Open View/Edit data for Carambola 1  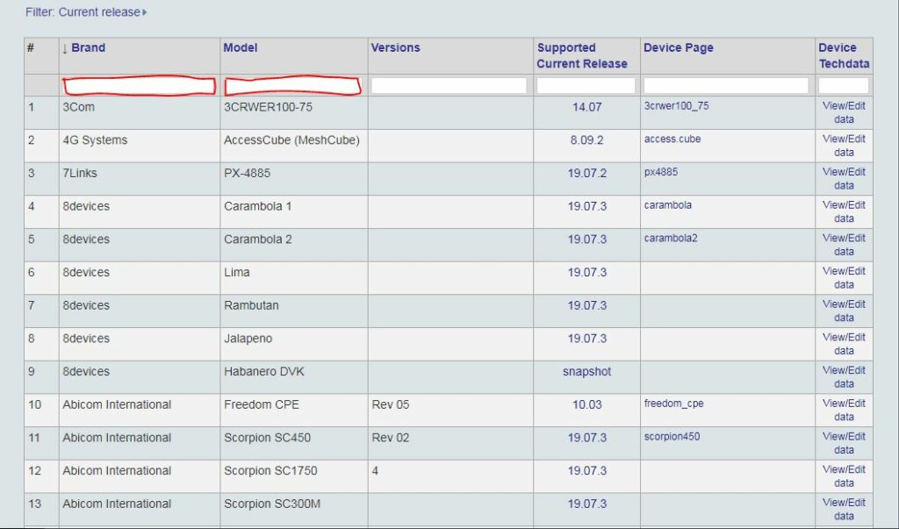[x=844, y=211]
